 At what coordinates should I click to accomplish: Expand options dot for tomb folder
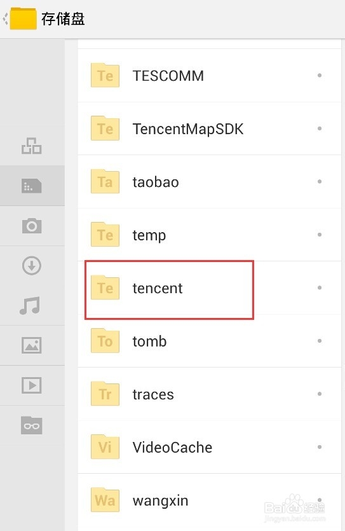320,341
